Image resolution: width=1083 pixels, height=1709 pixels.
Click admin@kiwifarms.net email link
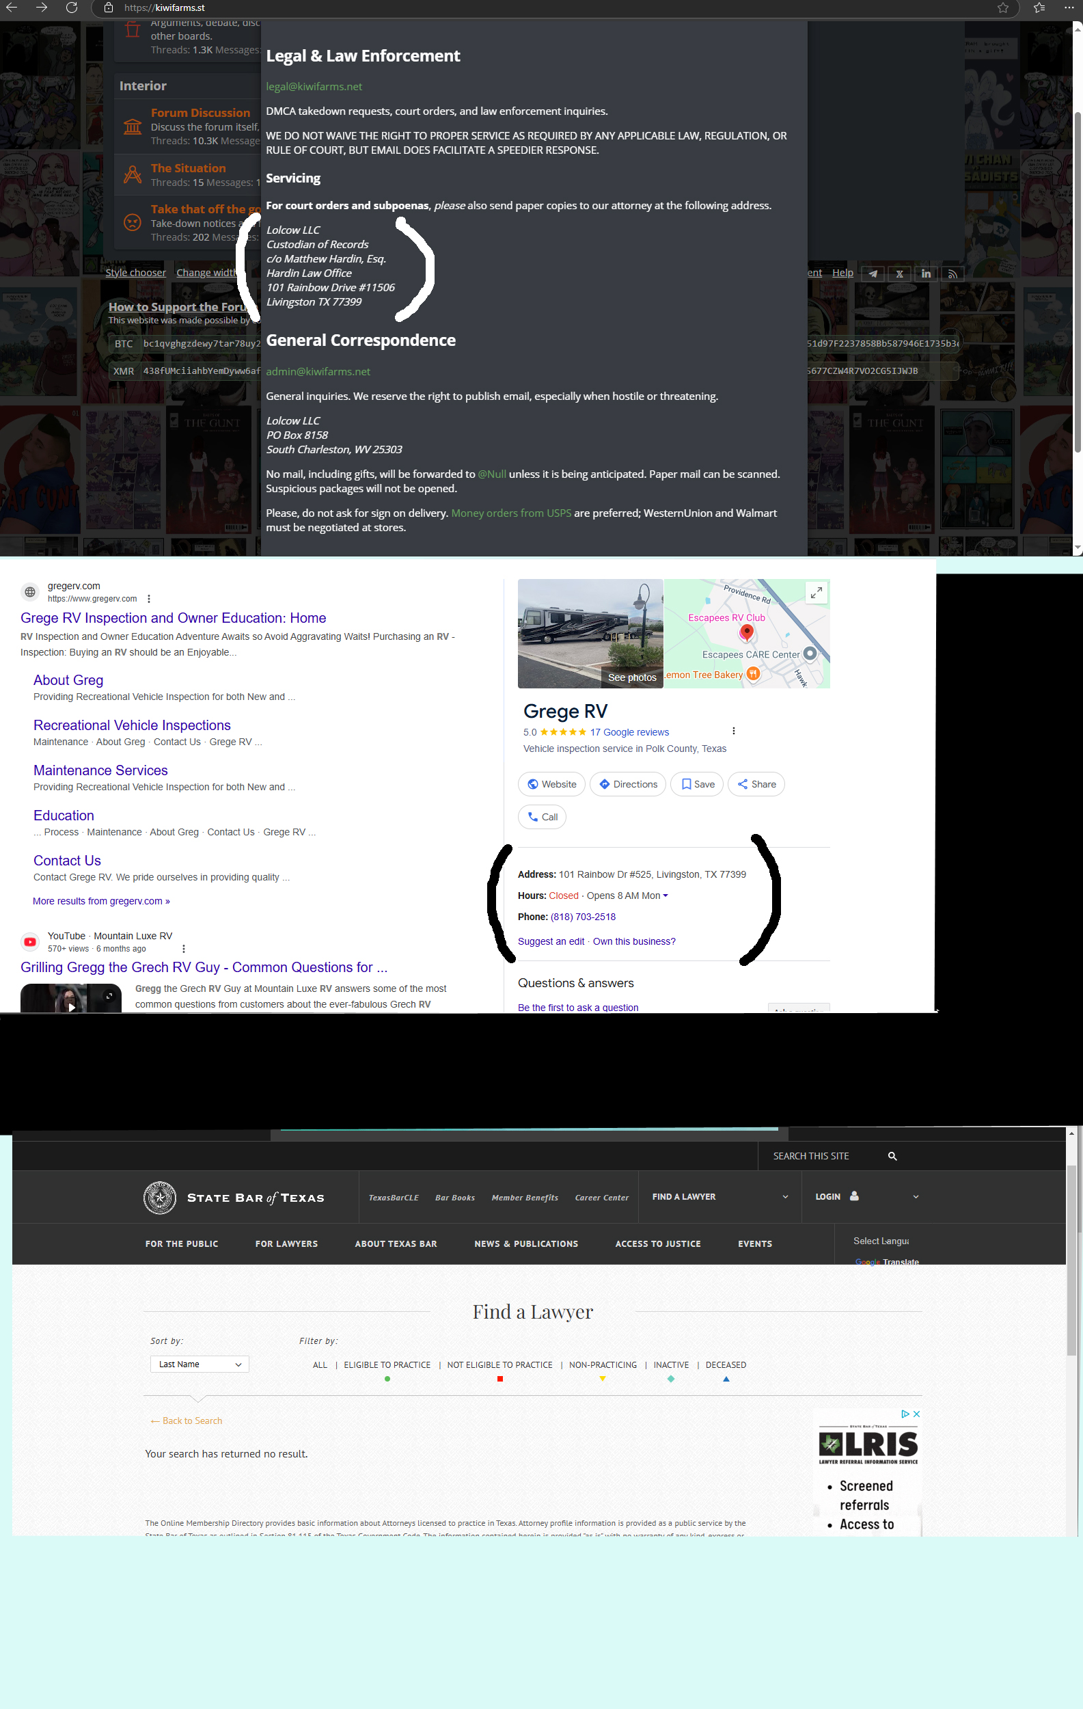click(x=318, y=372)
